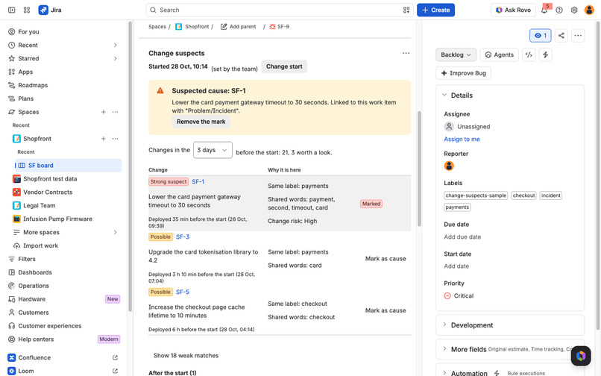Expand the Starred menu chevron
The height and width of the screenshot is (376, 601).
pos(115,58)
